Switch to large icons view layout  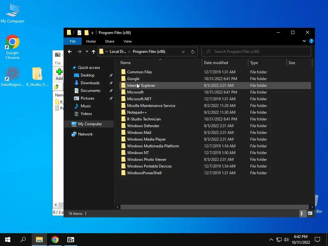(310, 213)
